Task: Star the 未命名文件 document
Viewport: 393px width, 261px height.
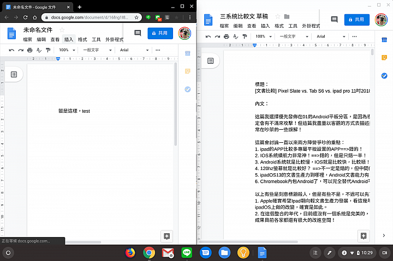Action: point(62,29)
